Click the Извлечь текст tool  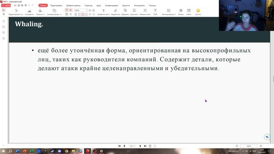tap(145, 12)
